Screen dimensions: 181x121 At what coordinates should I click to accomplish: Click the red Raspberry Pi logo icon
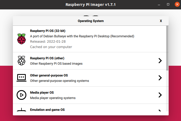(x=21, y=39)
